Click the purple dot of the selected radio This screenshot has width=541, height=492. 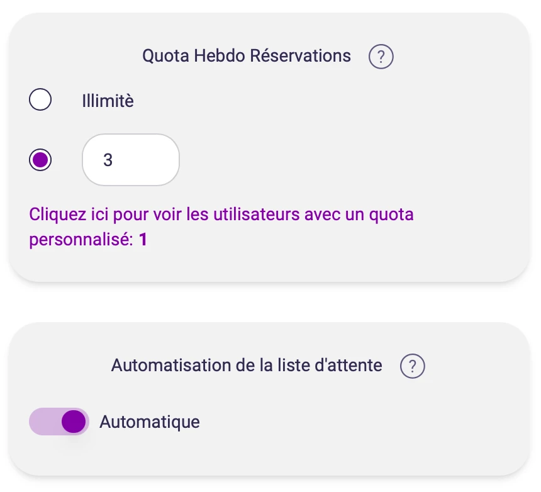coord(40,160)
